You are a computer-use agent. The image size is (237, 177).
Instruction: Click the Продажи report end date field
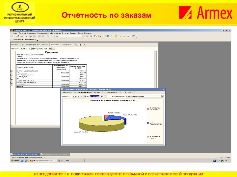pyautogui.click(x=43, y=49)
